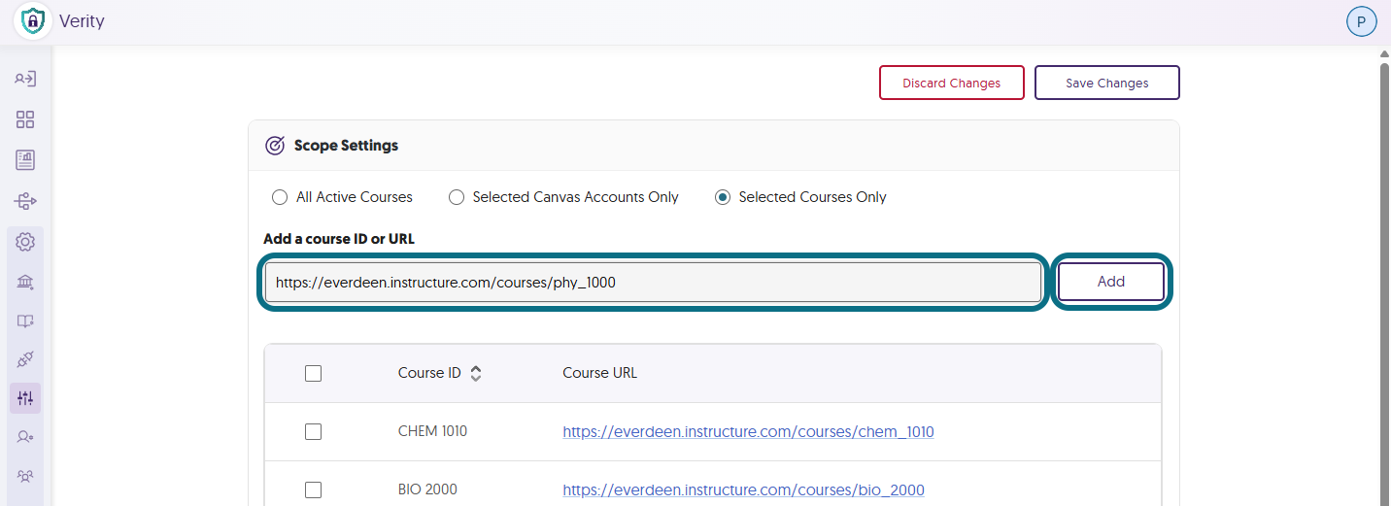The height and width of the screenshot is (506, 1391).
Task: Open the plug integrations icon in sidebar
Action: 25,359
